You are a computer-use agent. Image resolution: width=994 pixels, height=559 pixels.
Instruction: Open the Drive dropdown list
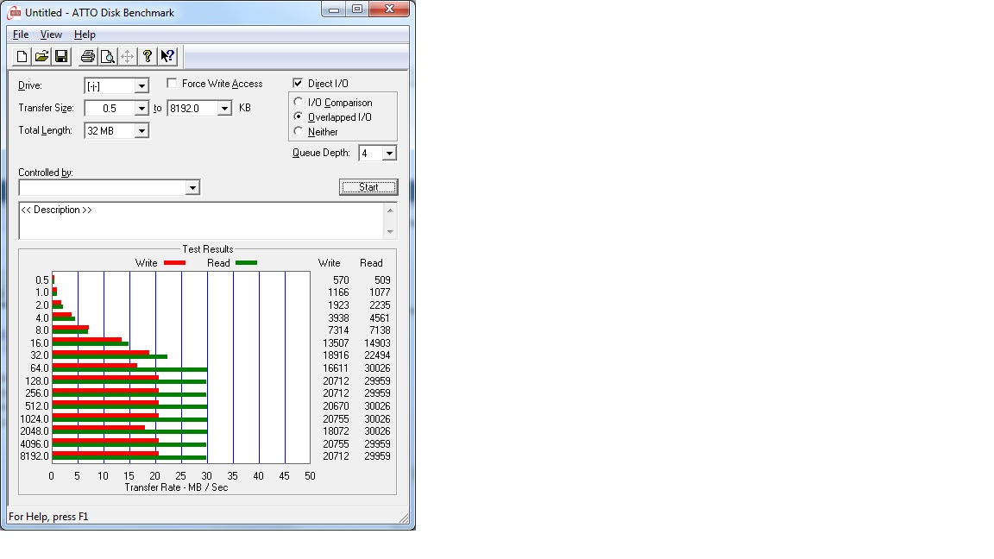(x=142, y=85)
